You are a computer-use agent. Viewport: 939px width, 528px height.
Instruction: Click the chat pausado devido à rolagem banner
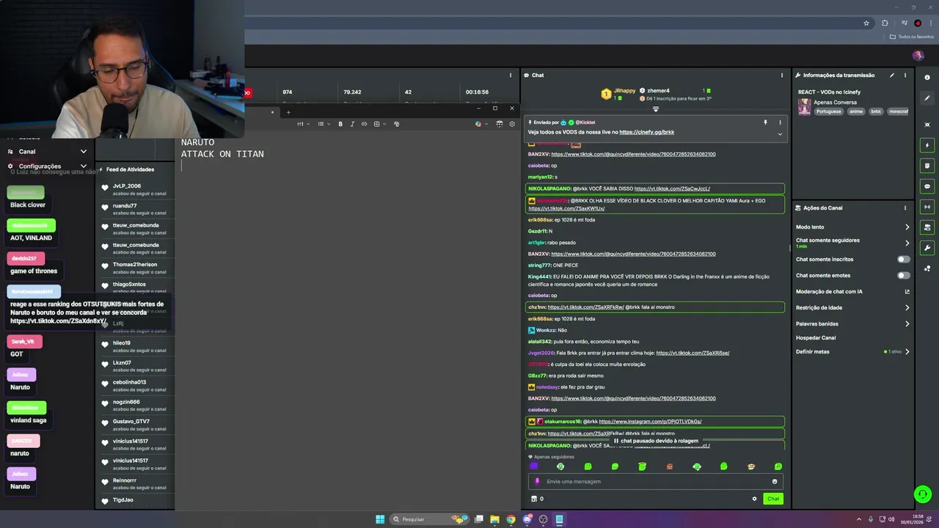coord(656,441)
